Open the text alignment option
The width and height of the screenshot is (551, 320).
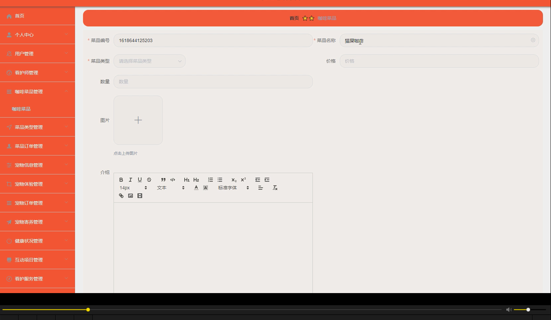(261, 188)
